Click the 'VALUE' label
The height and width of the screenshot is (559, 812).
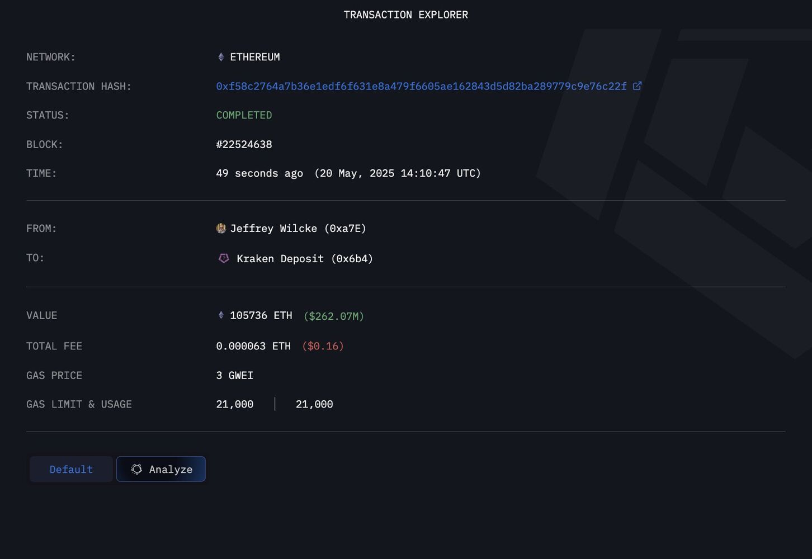(41, 315)
